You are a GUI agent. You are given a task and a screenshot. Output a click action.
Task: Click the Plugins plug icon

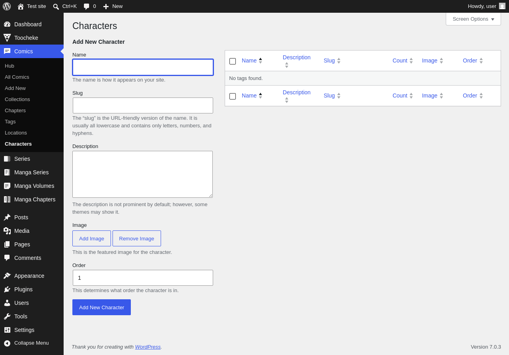7,289
